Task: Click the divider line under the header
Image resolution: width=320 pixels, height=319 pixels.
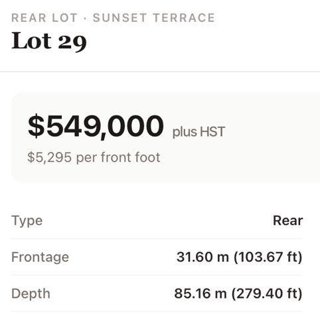Action: (x=160, y=72)
